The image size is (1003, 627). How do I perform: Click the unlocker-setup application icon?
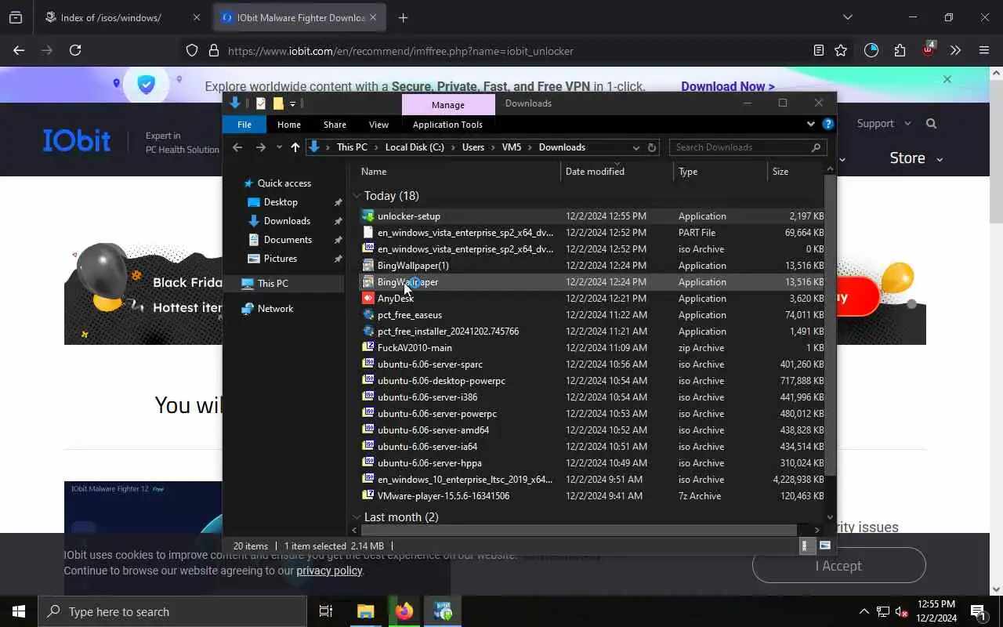coord(368,216)
